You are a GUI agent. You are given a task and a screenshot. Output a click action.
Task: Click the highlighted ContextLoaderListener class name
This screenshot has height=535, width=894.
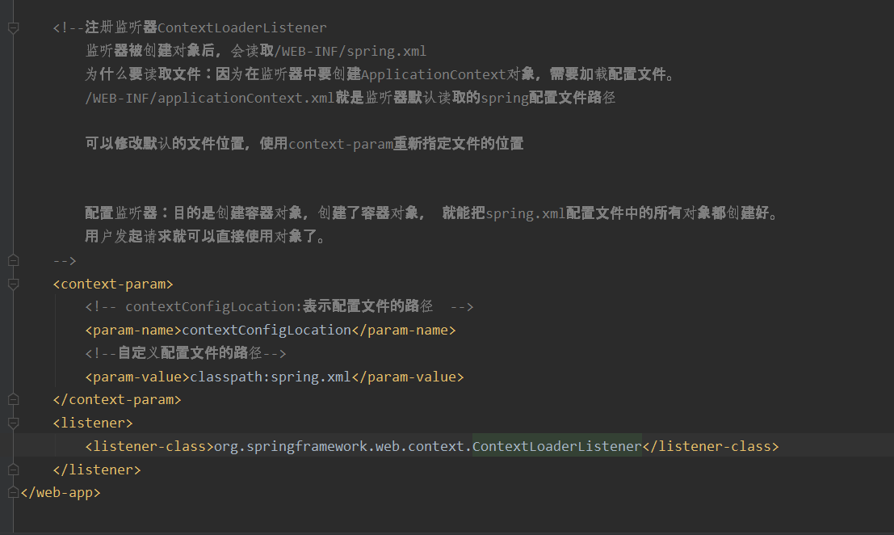pos(557,446)
